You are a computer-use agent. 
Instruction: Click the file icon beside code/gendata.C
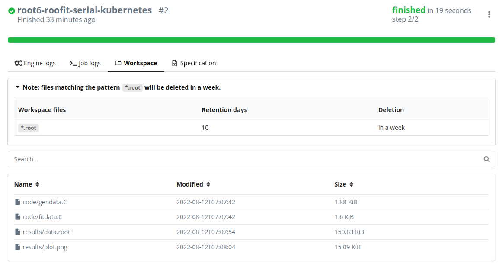click(x=17, y=201)
